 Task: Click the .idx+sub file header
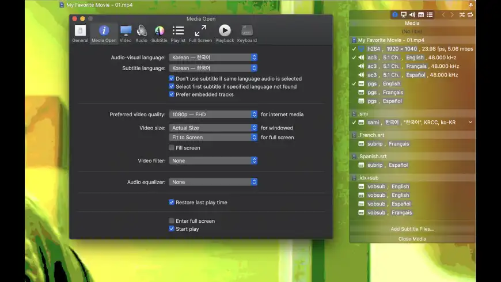tap(412, 178)
